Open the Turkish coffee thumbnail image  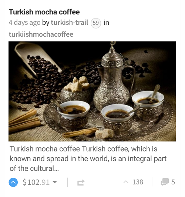pyautogui.click(x=92, y=91)
